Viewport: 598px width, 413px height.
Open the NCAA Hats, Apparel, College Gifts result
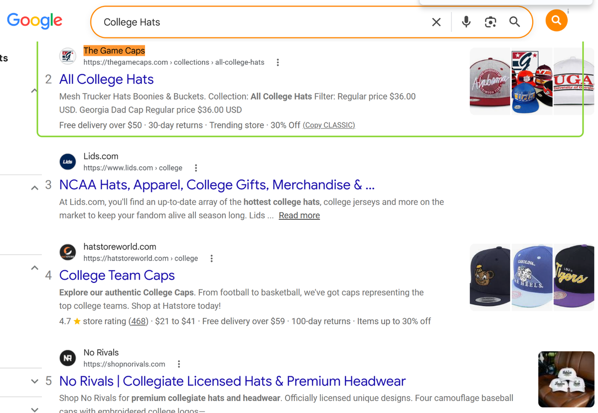click(x=217, y=185)
